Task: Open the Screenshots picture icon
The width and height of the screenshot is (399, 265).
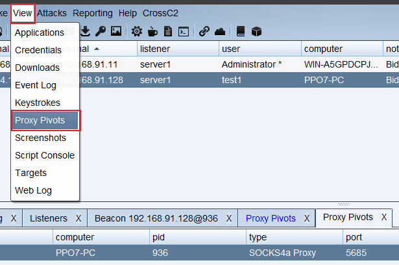Action: (x=116, y=31)
